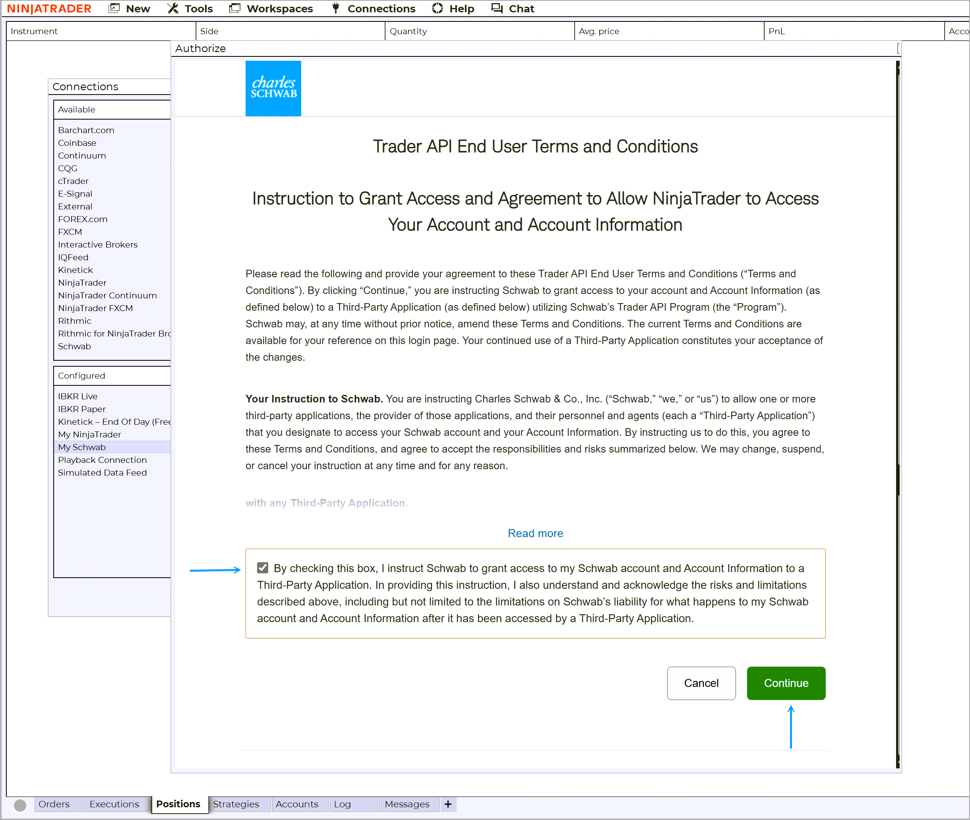
Task: Open the Accounts tab
Action: pyautogui.click(x=297, y=804)
